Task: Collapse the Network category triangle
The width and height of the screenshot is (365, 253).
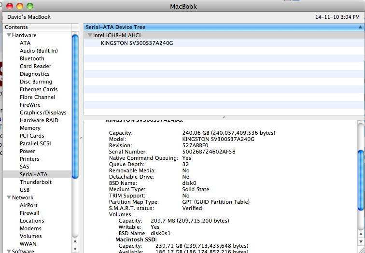Action: click(x=9, y=197)
